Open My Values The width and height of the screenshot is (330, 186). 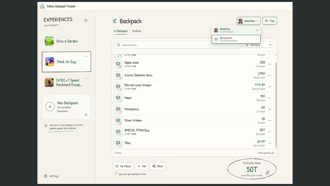tap(123, 166)
